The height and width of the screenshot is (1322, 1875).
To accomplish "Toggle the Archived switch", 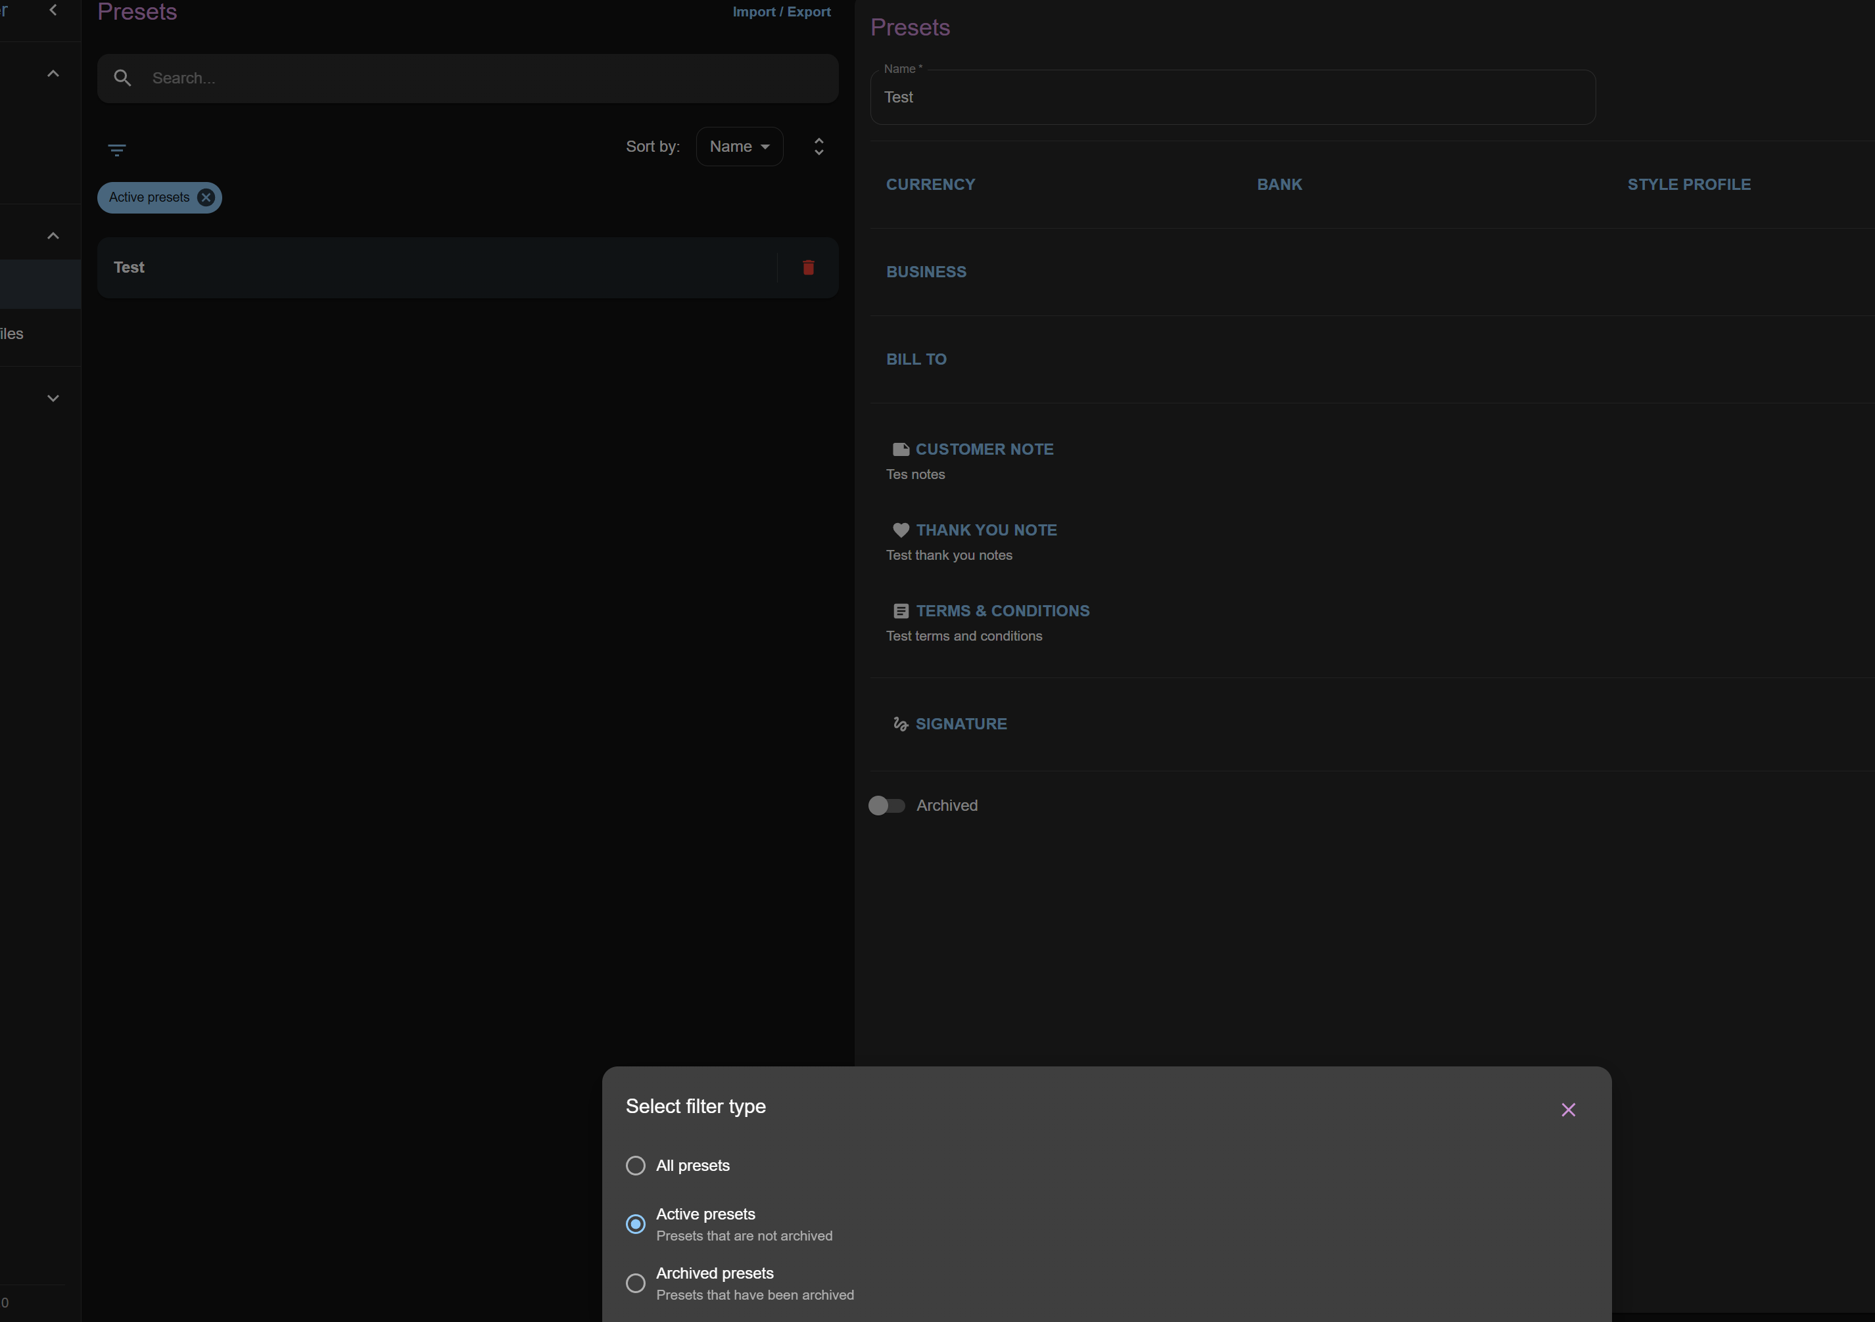I will coord(886,806).
